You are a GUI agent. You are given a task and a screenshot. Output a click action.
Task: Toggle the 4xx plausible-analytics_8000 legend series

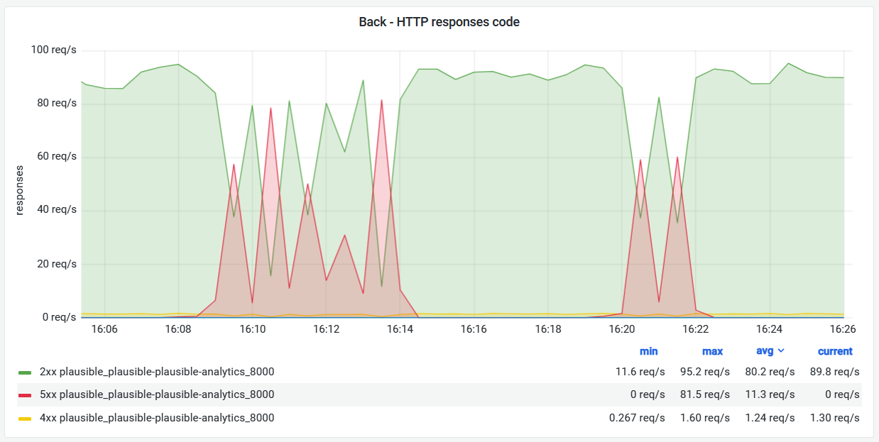pos(155,418)
